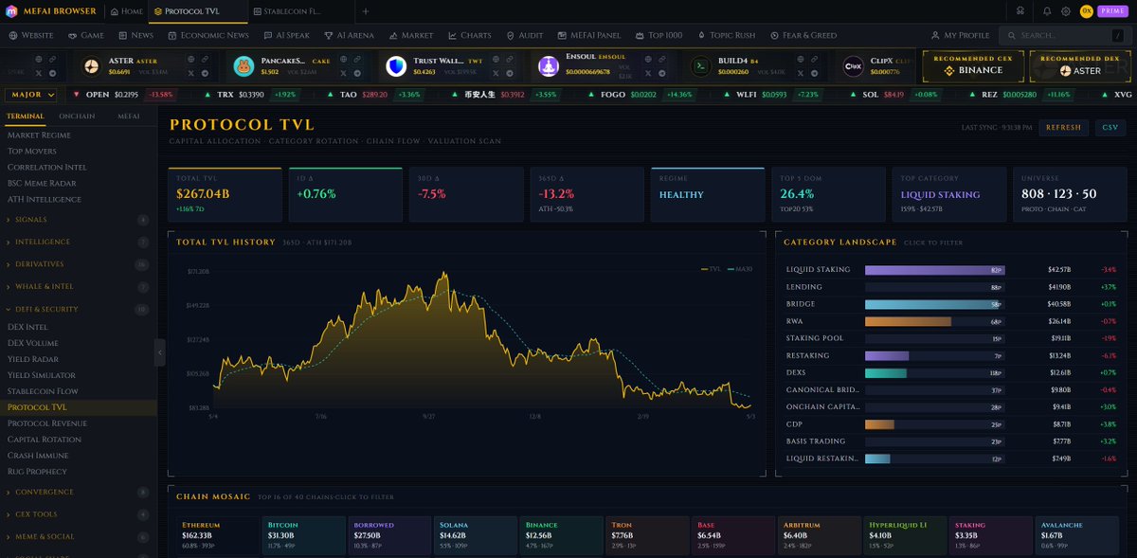Collapse the DeFi & Security section
1137x558 pixels.
point(78,309)
